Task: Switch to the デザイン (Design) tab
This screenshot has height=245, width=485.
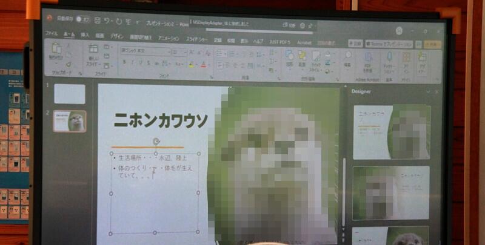Action: pos(116,36)
